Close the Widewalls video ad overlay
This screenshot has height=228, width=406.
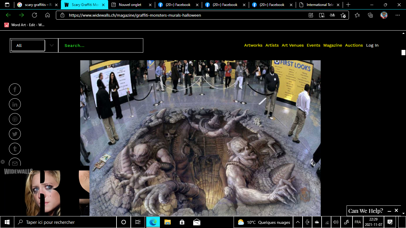[3, 162]
